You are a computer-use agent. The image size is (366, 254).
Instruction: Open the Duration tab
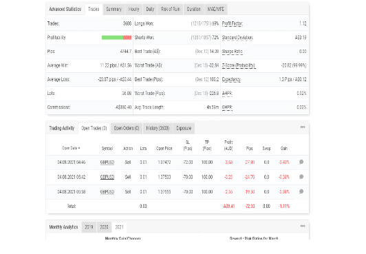click(194, 9)
